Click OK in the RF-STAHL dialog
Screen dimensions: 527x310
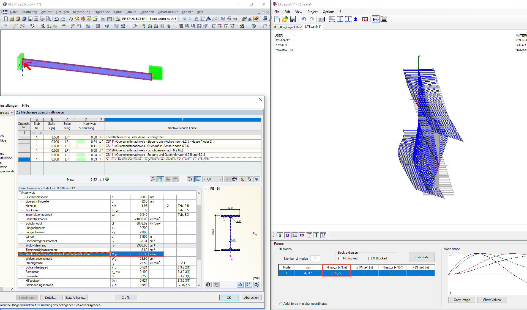tap(229, 298)
